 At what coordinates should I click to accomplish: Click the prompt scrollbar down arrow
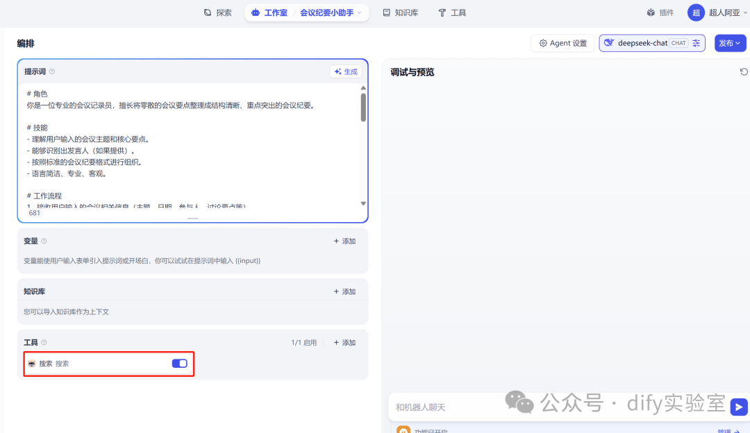(363, 203)
